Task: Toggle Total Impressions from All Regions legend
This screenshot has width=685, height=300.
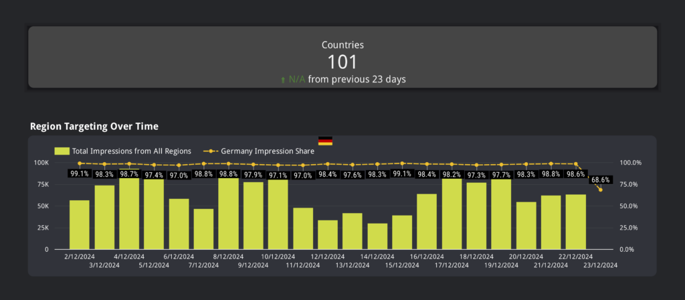Action: (x=123, y=151)
